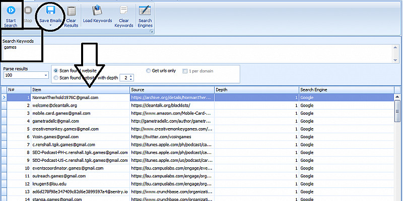Screen dimensions: 403x201
Task: Open the Save Emails dropdown arrow
Action: (x=51, y=26)
